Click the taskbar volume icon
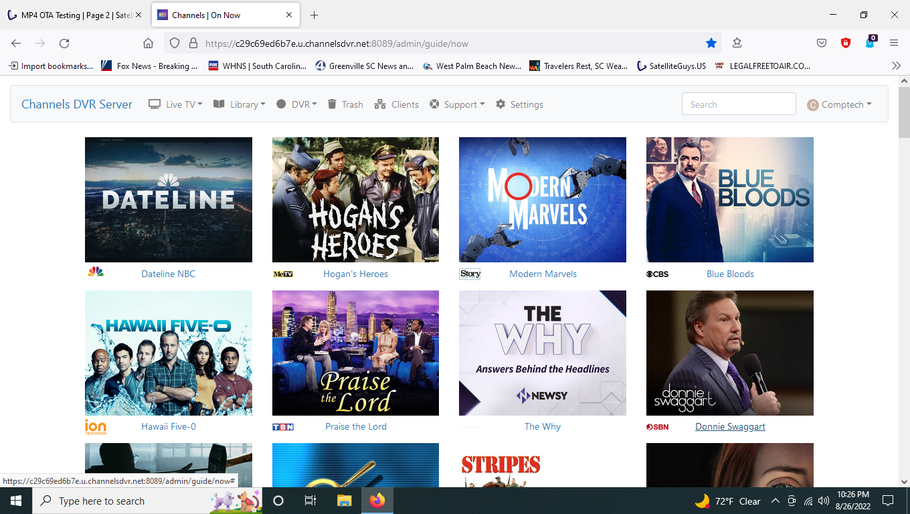 824,501
